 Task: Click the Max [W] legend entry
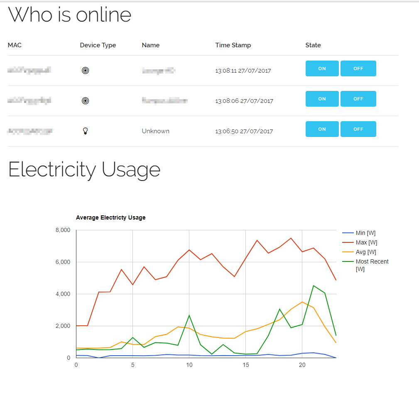pos(360,242)
